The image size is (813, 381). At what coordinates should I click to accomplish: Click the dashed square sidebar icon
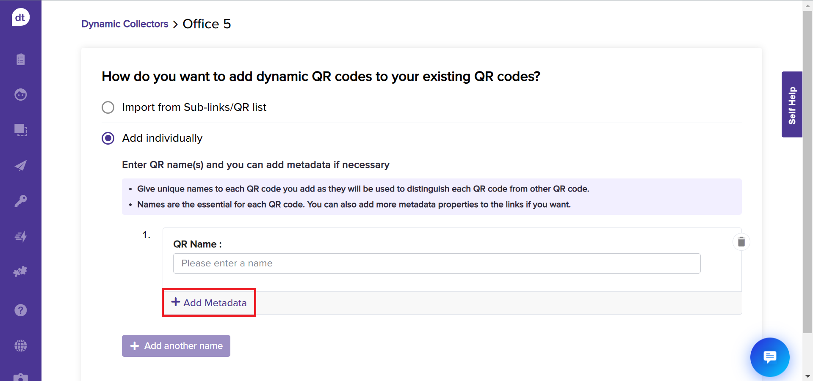tap(20, 130)
